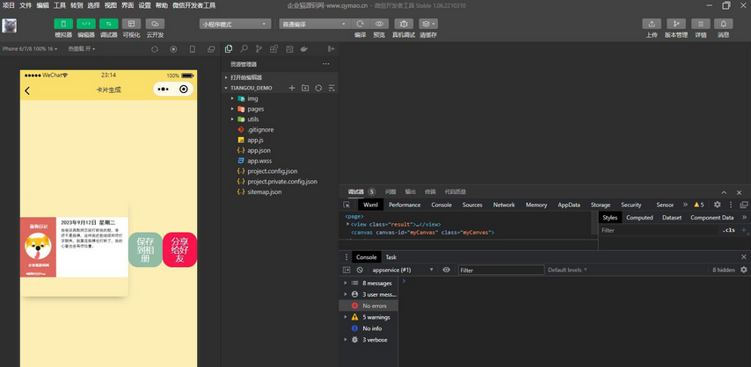Open the iPhone 6/7/8 device dropdown
751x367 pixels.
point(30,49)
